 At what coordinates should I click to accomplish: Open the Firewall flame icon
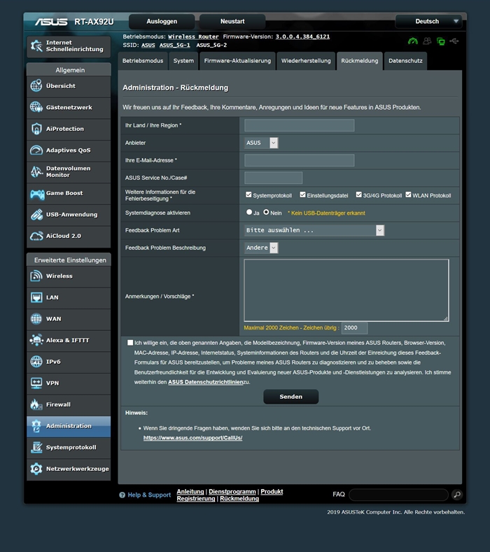[36, 404]
